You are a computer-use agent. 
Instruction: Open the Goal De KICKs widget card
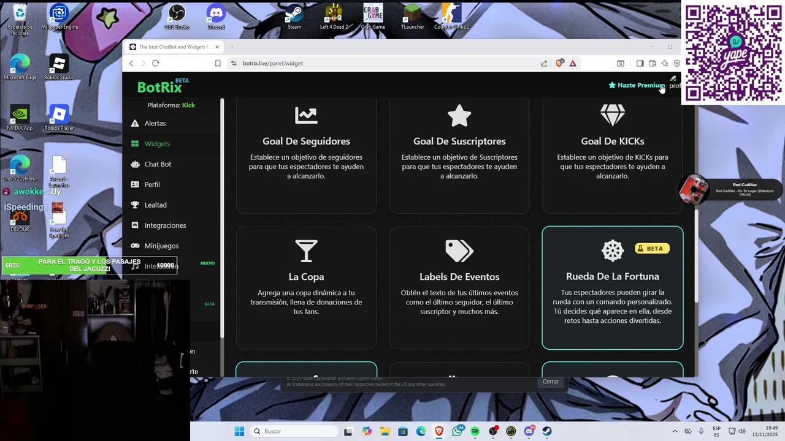coord(613,156)
